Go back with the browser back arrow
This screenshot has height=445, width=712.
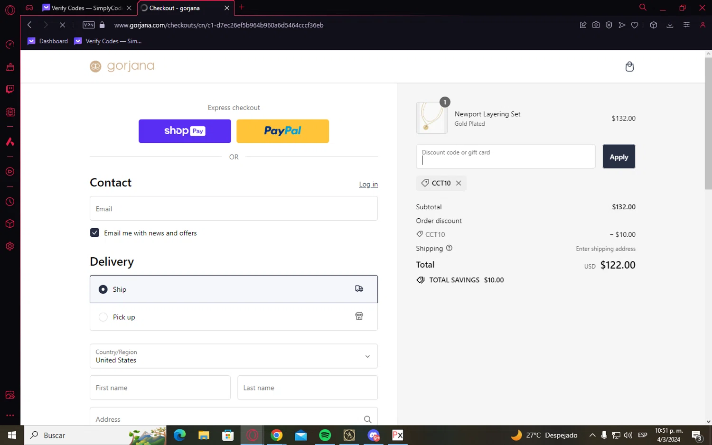coord(29,25)
